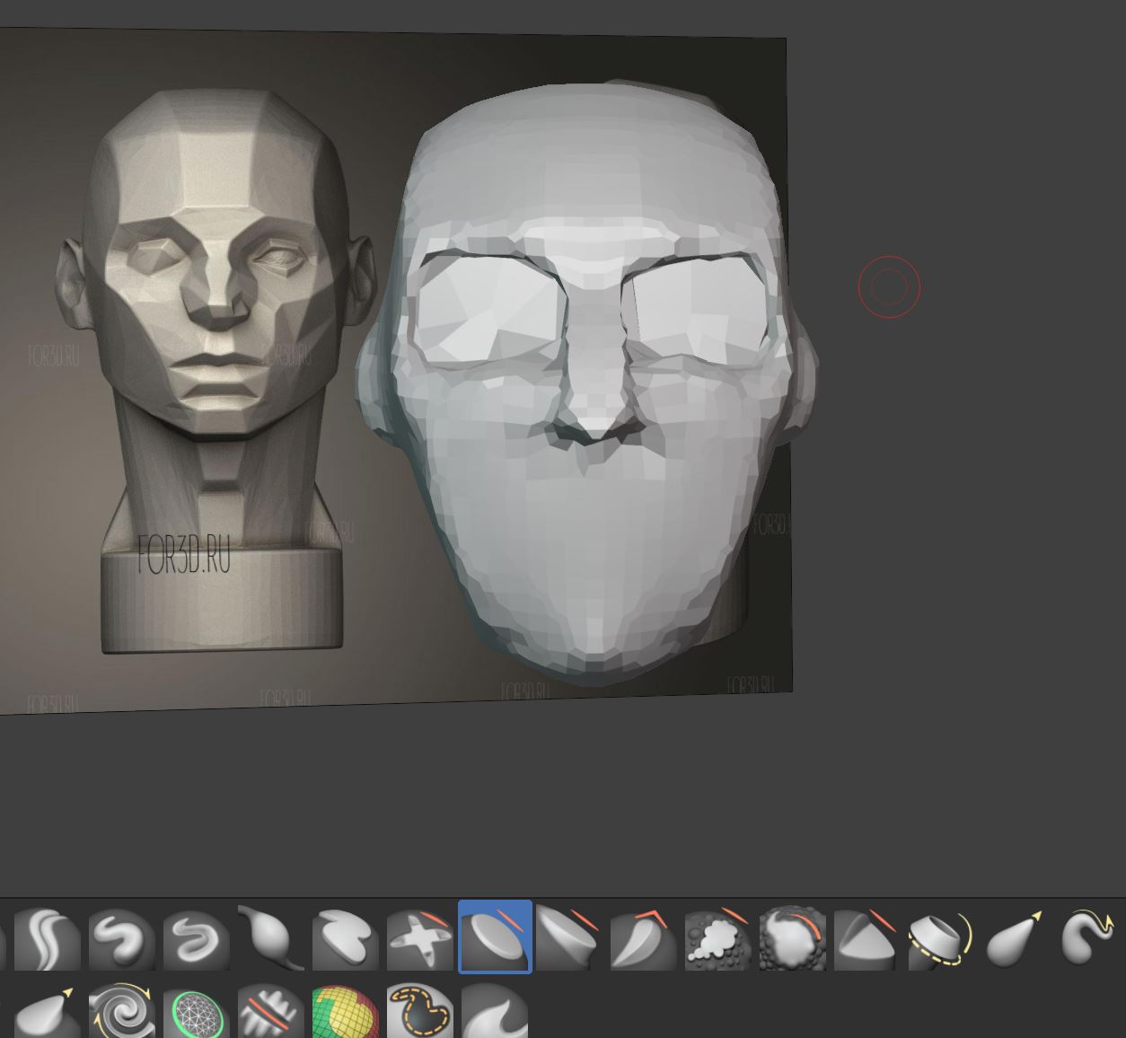Select the bowl-shaped Fill brush with red line
The width and height of the screenshot is (1126, 1038).
568,938
